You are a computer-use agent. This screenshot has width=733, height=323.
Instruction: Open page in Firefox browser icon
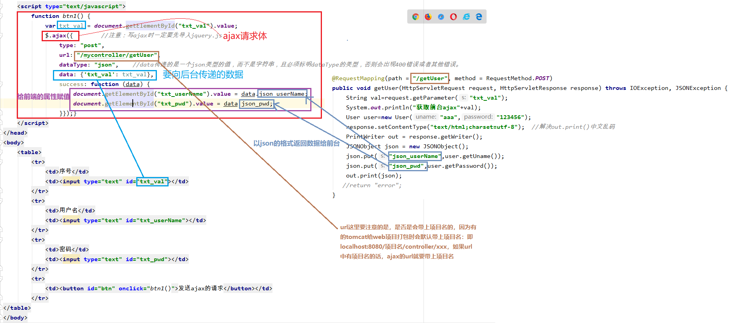point(428,17)
